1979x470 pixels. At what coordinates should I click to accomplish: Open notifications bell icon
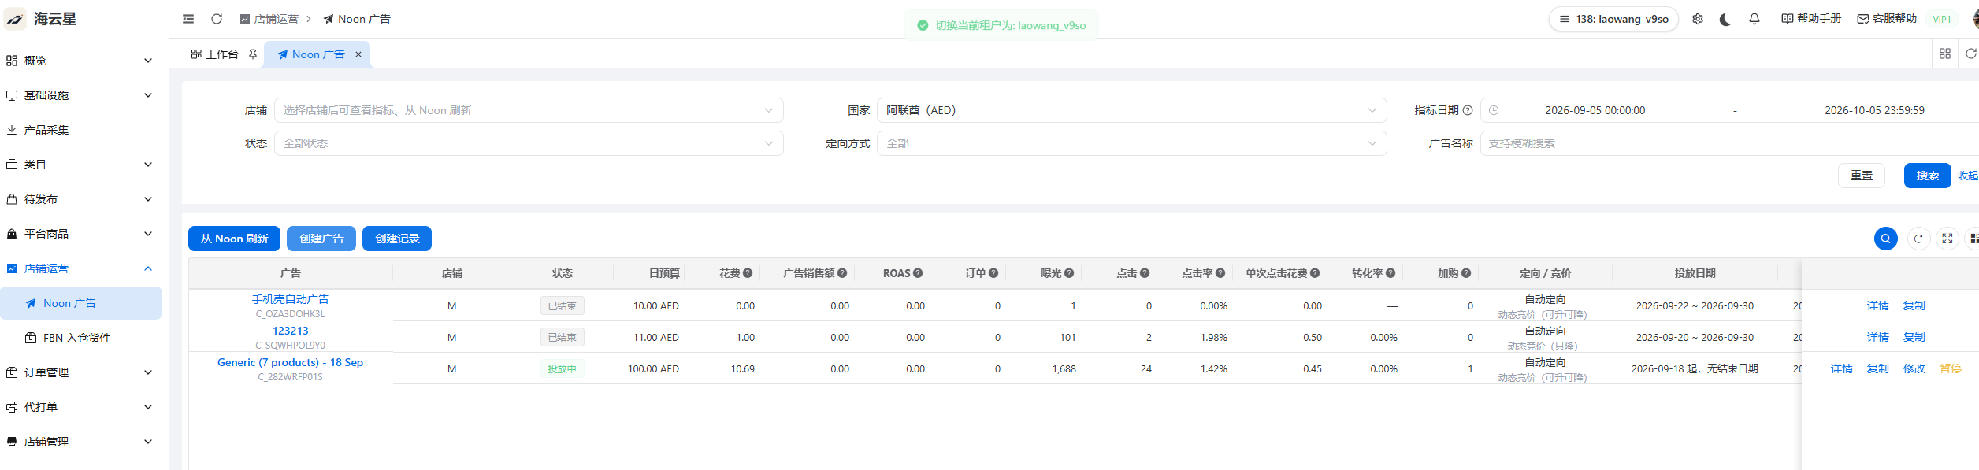[x=1754, y=19]
